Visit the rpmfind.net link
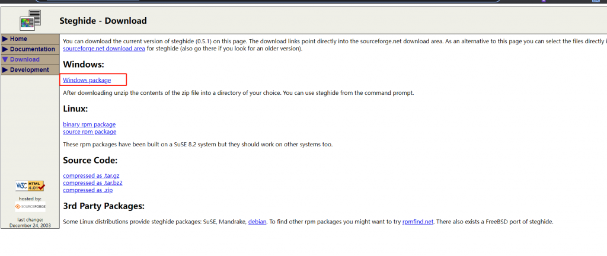607x256 pixels. tap(418, 222)
